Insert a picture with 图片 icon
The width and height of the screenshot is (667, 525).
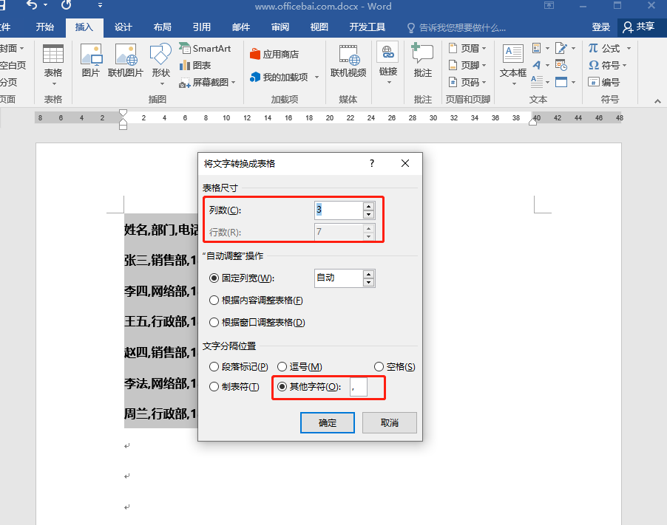(91, 61)
